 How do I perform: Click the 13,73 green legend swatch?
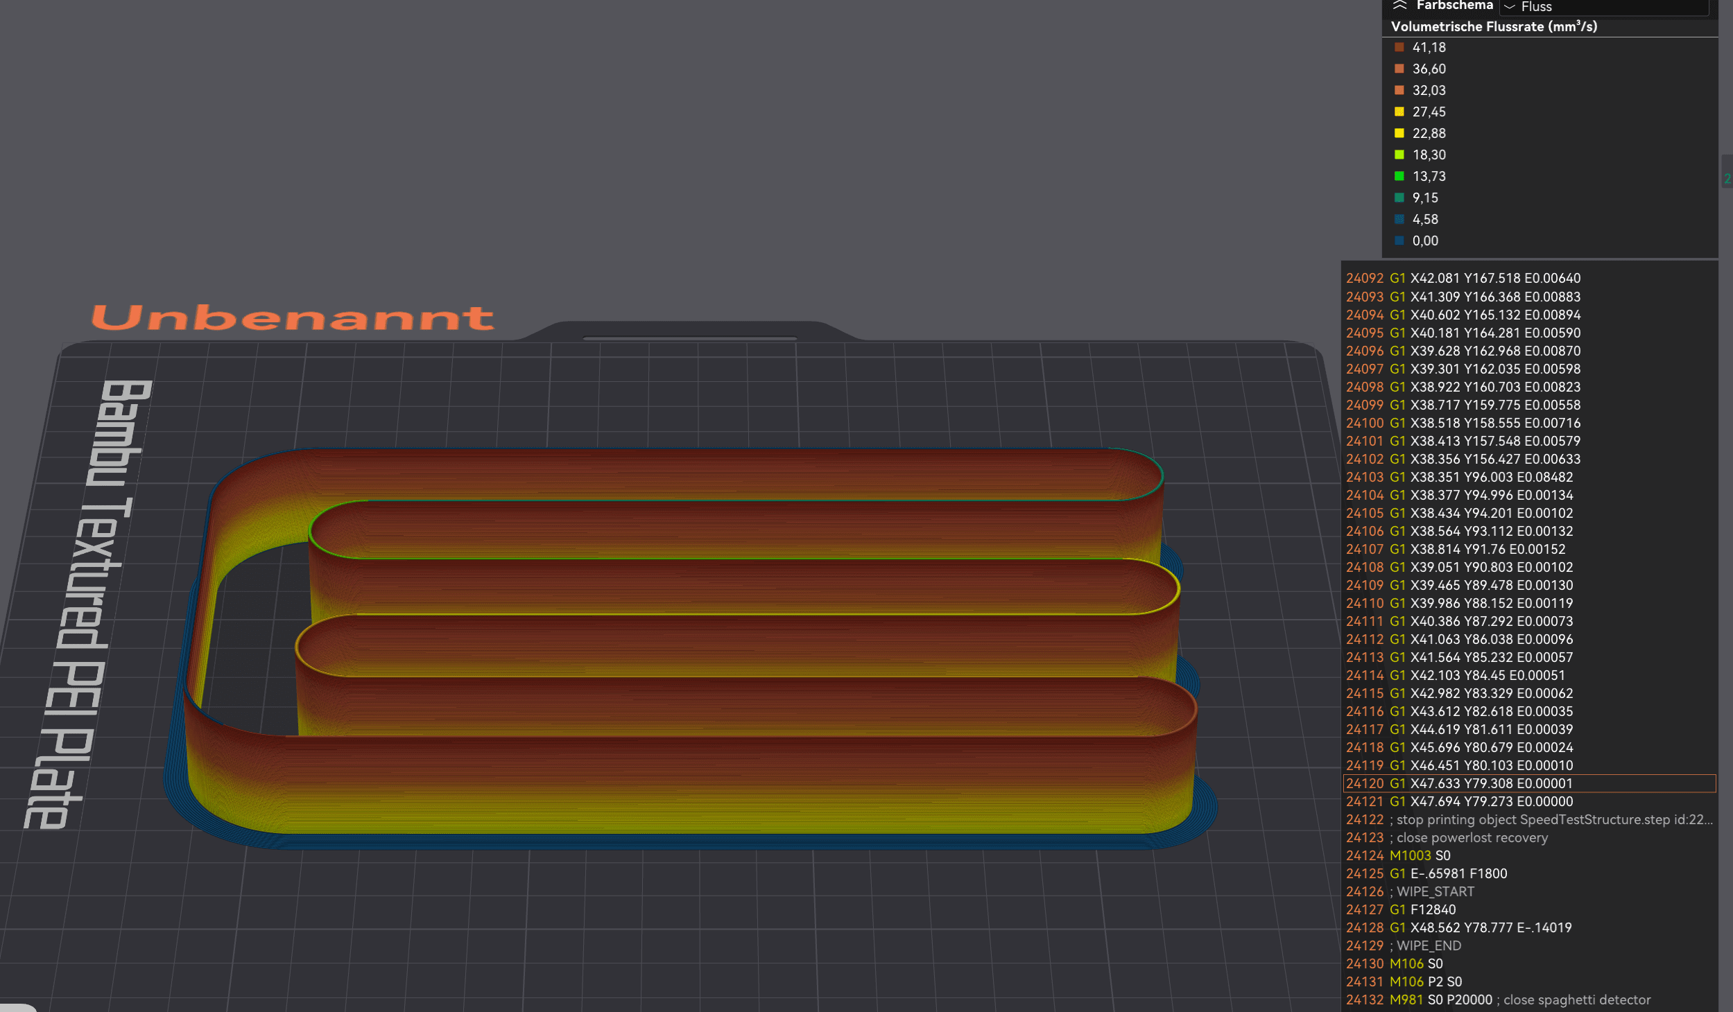(x=1399, y=176)
